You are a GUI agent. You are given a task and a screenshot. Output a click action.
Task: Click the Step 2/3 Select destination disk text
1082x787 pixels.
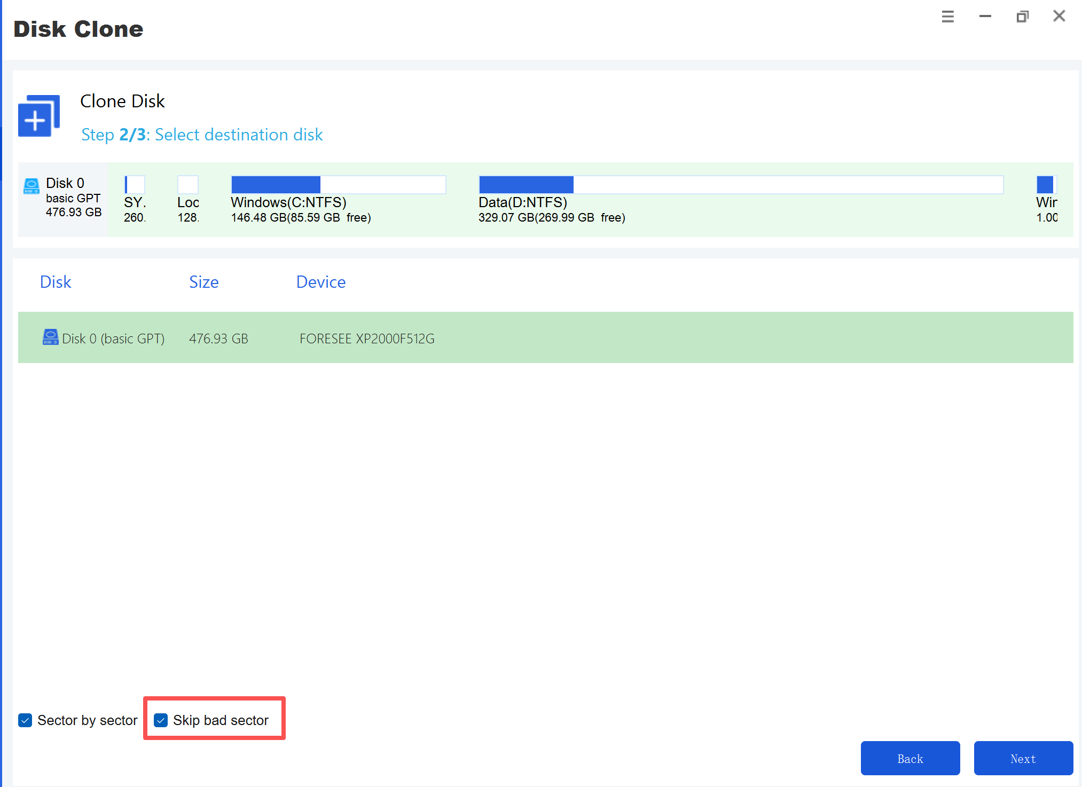pyautogui.click(x=202, y=135)
